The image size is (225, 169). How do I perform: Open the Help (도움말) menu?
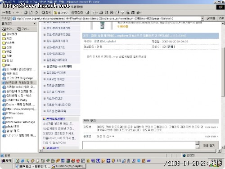tap(76, 7)
